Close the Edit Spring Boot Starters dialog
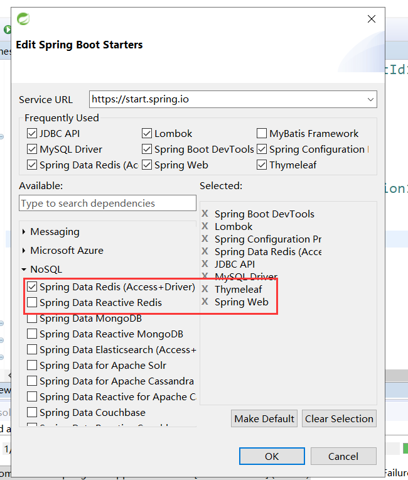The image size is (408, 480). 372,19
